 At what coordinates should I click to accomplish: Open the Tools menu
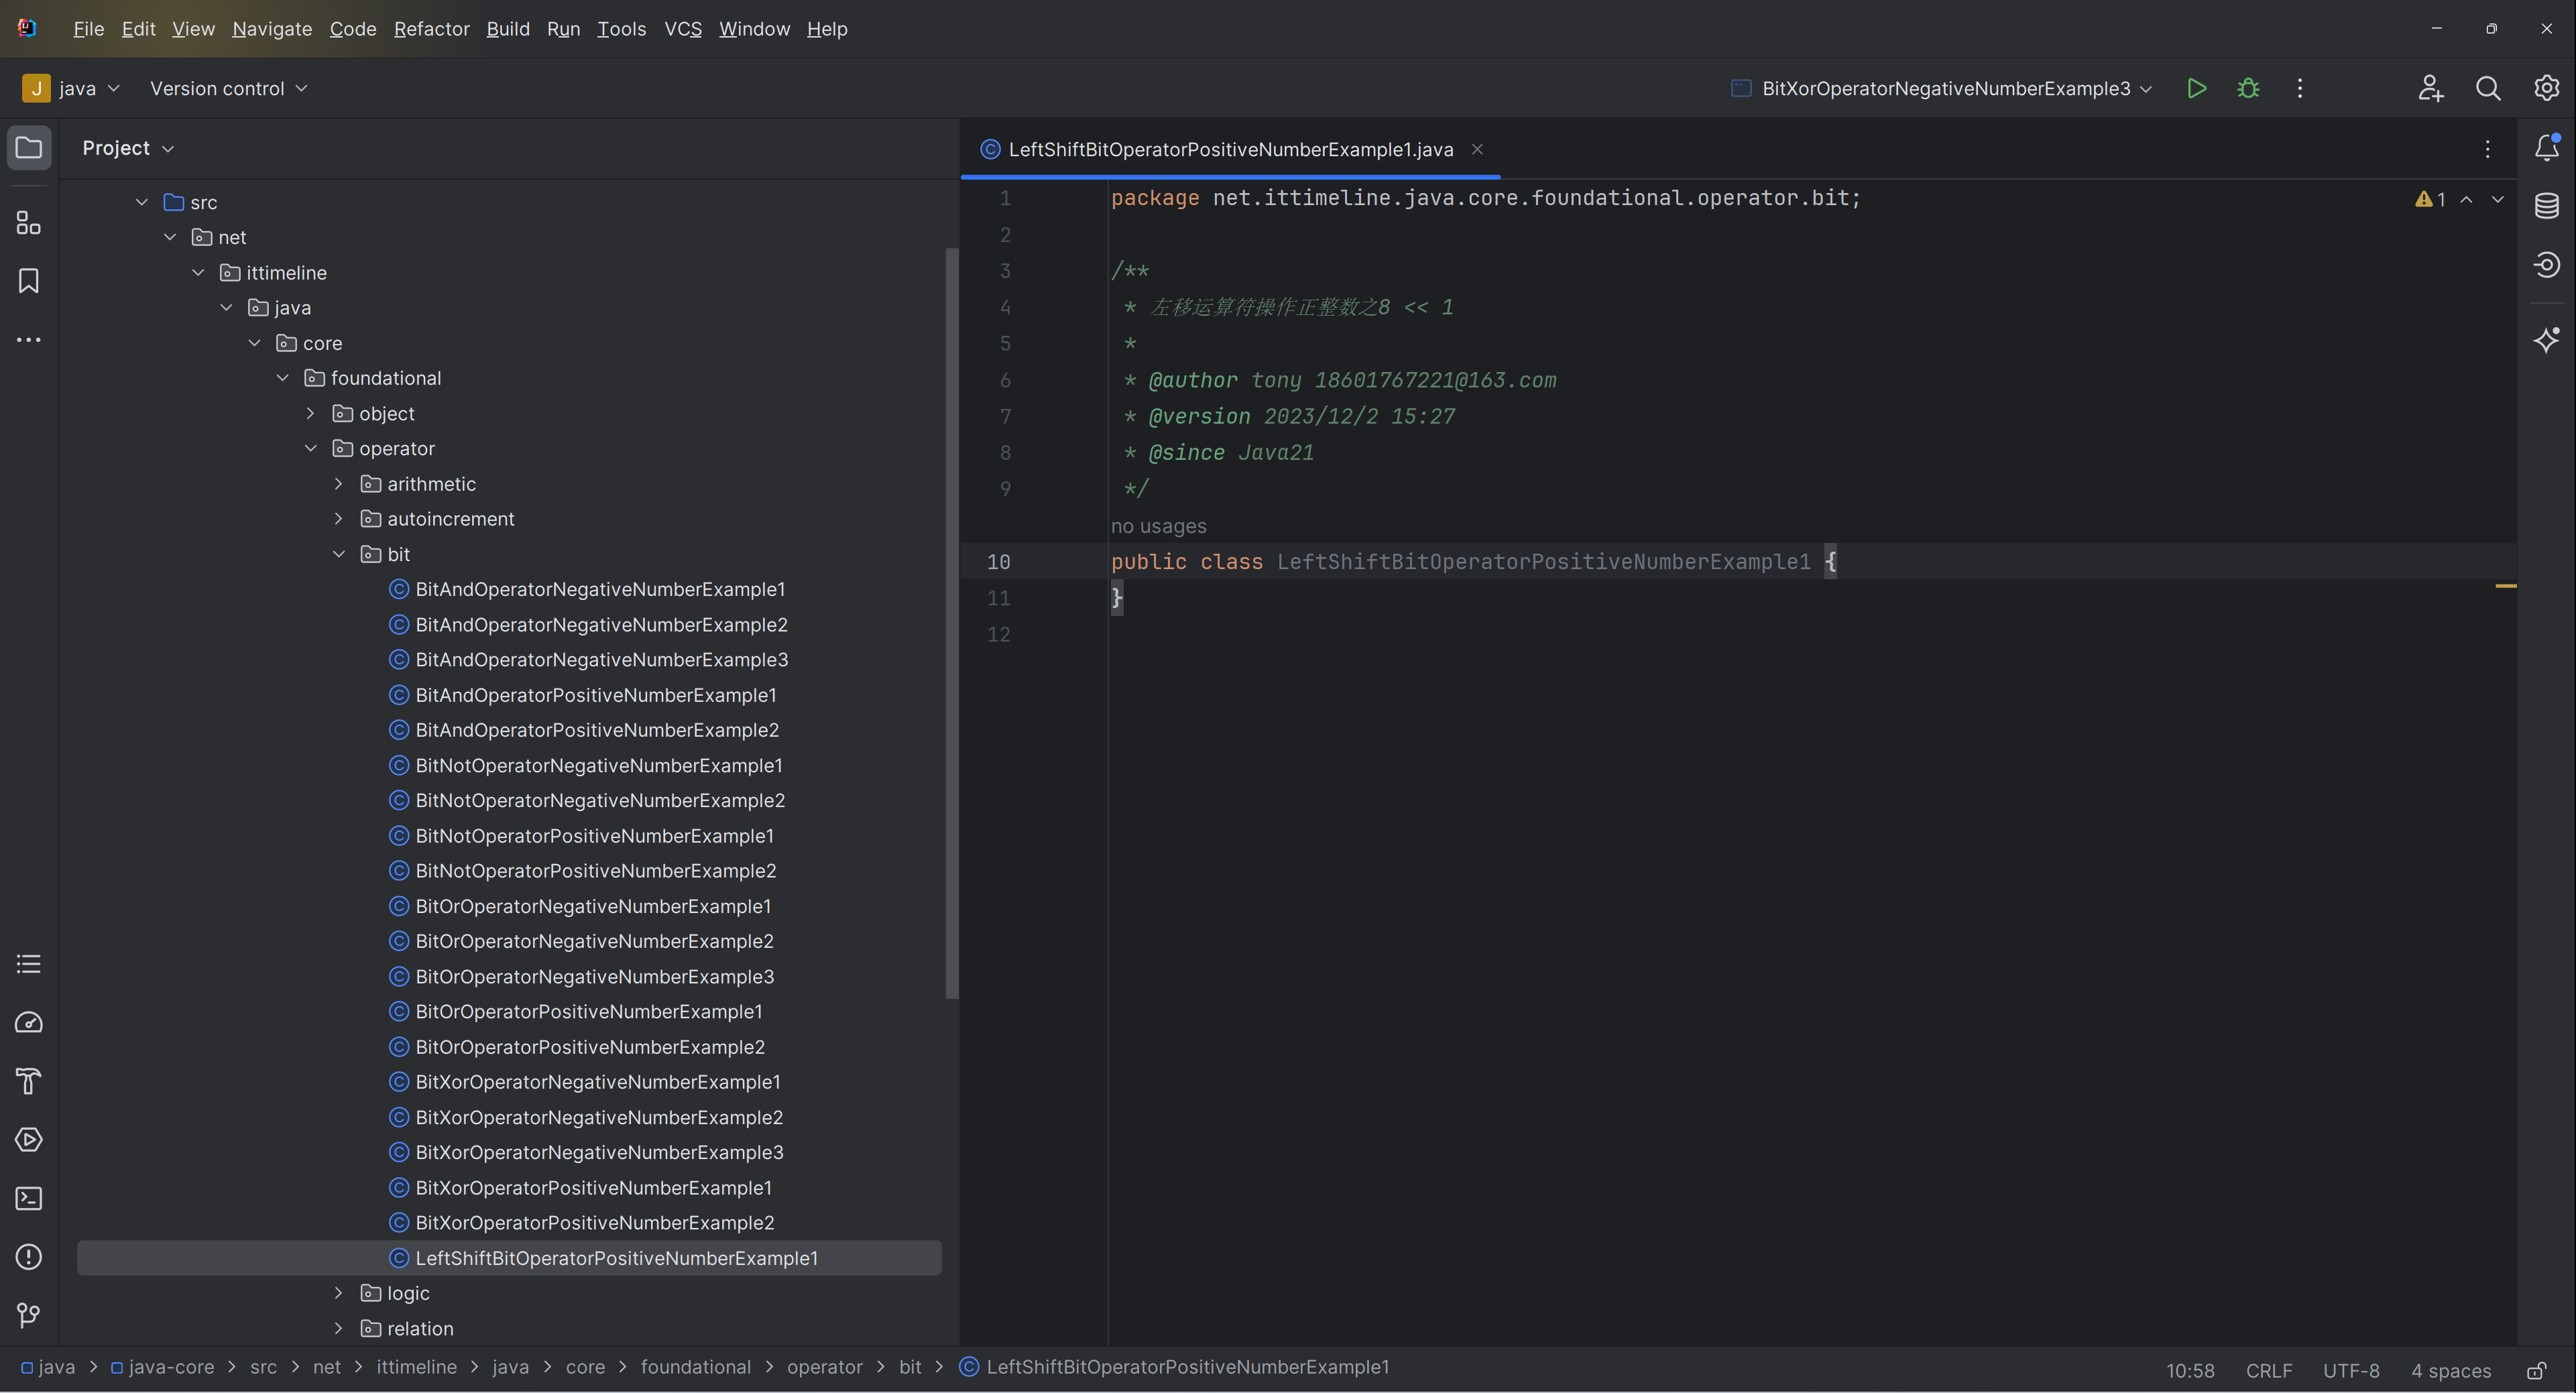621,29
